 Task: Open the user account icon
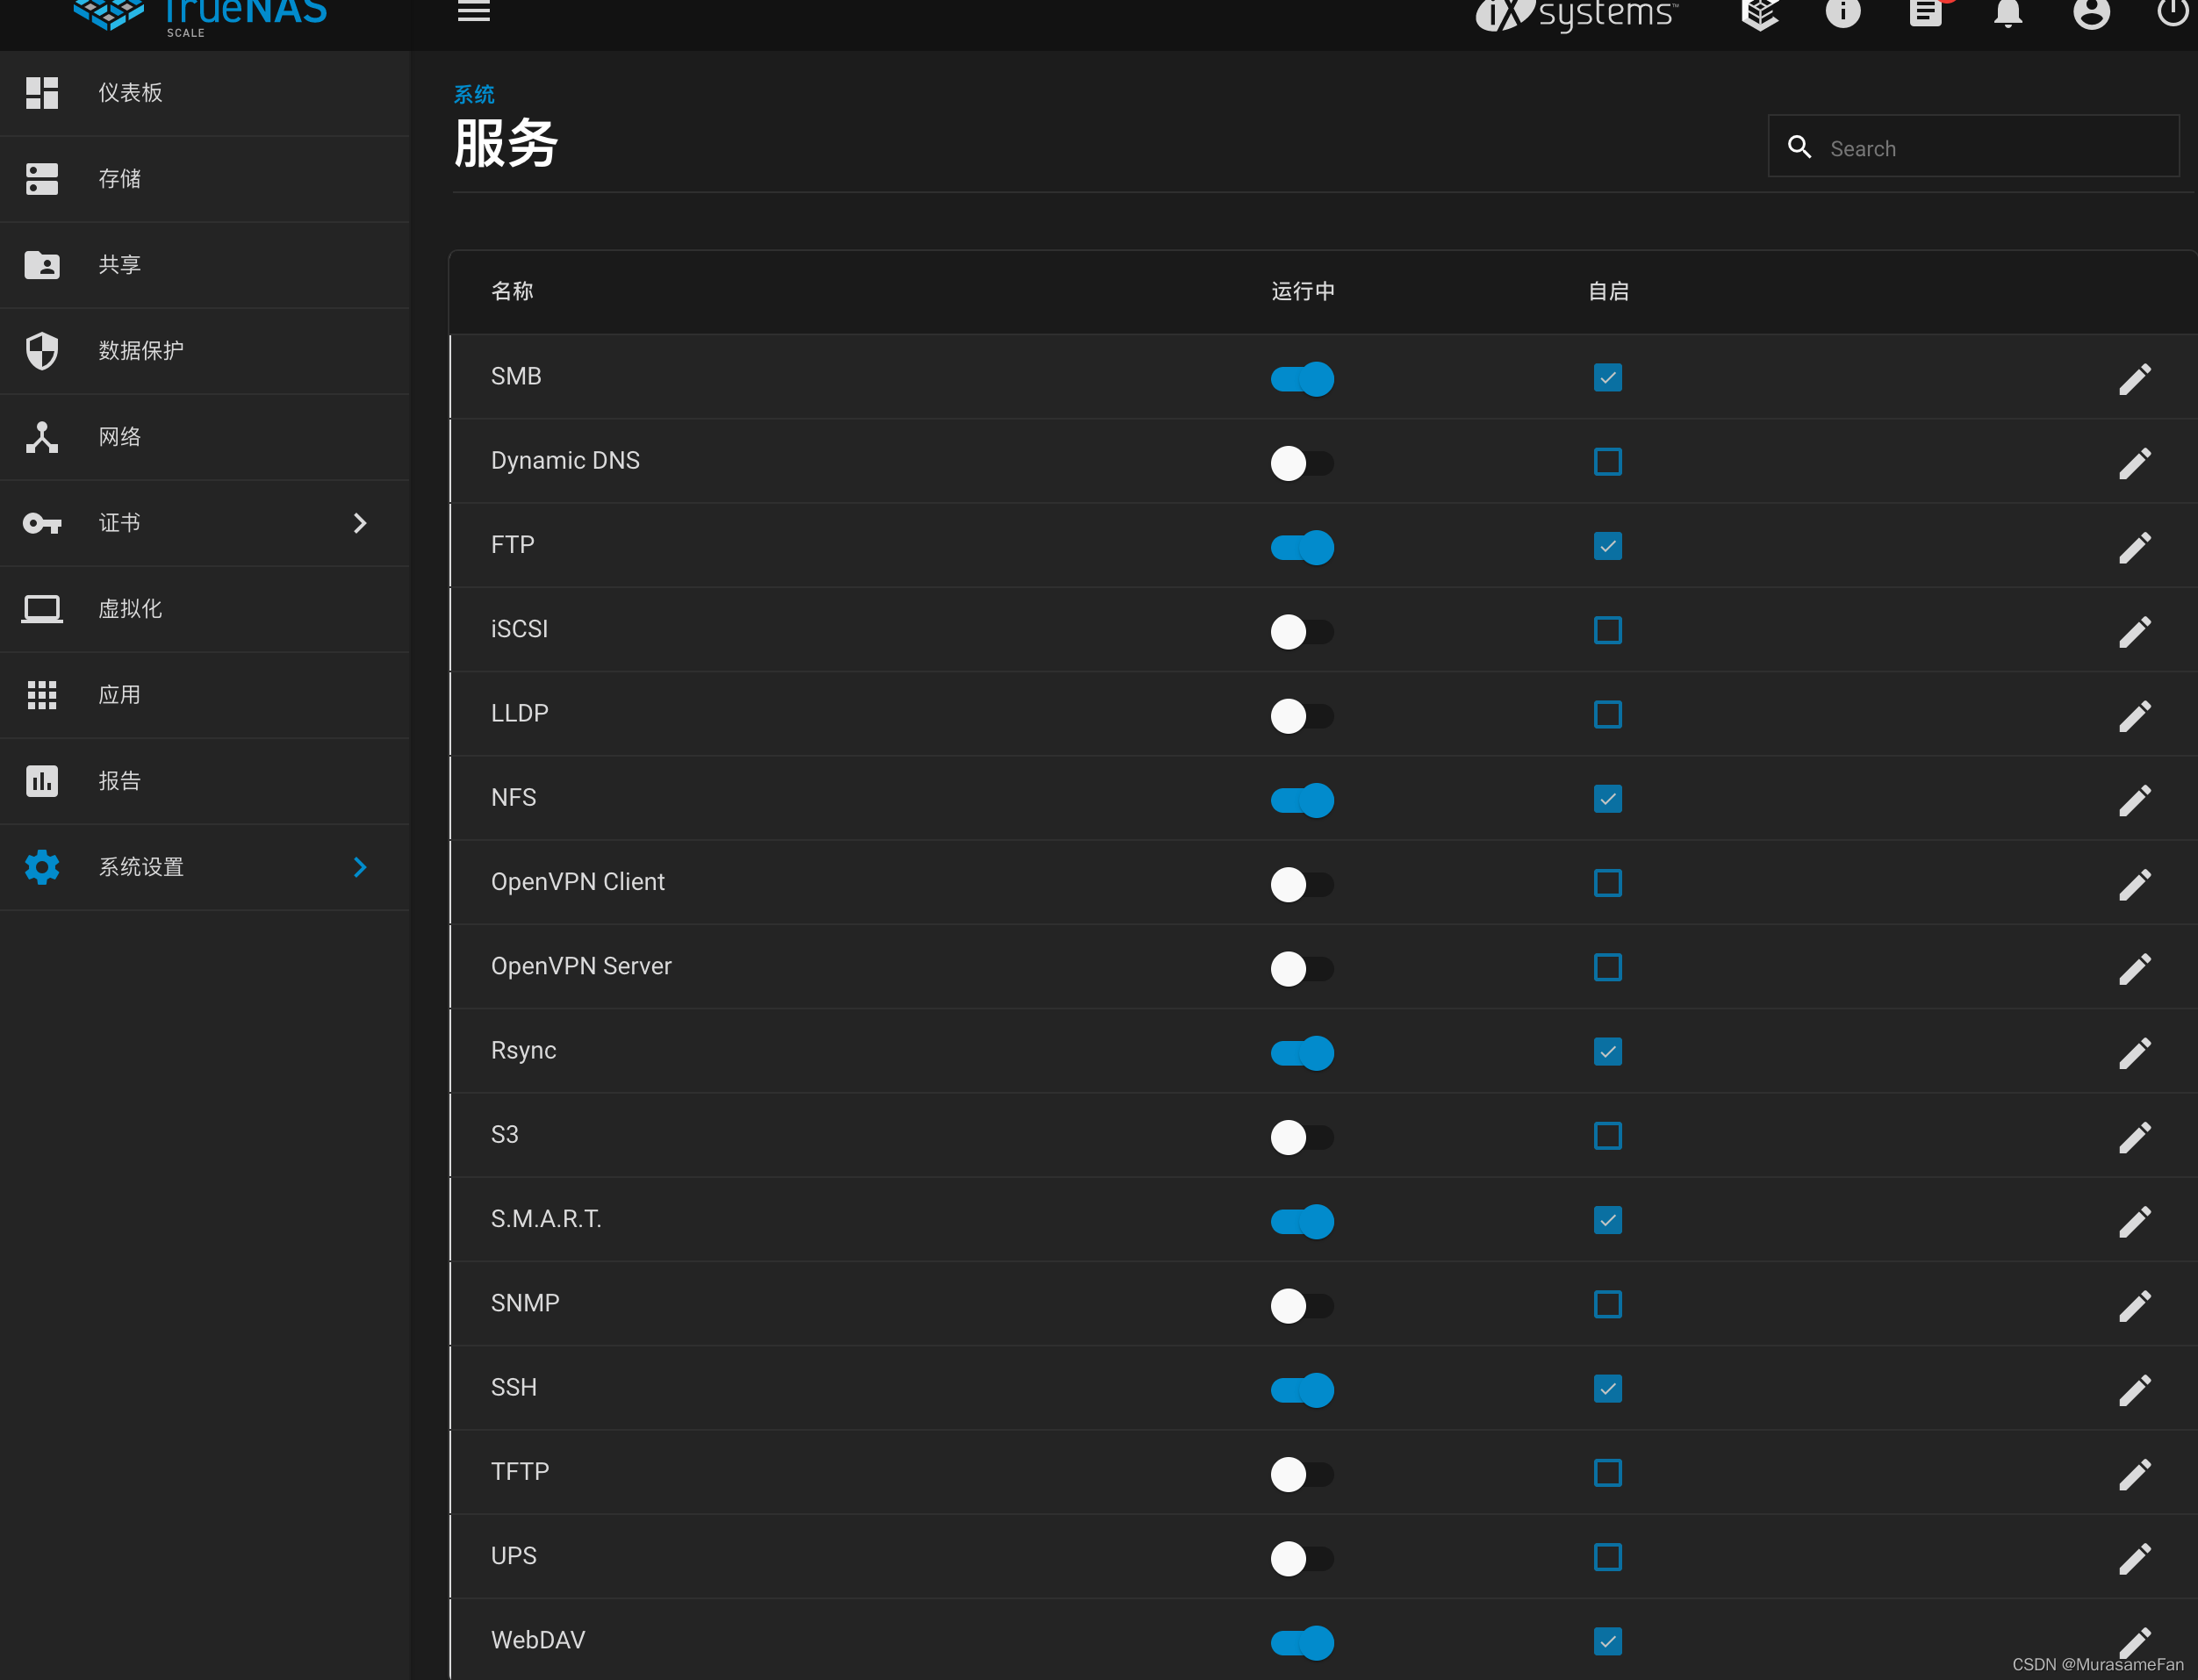(x=2090, y=13)
